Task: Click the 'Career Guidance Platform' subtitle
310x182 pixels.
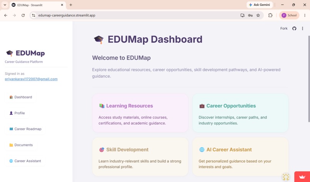Action: point(24,62)
